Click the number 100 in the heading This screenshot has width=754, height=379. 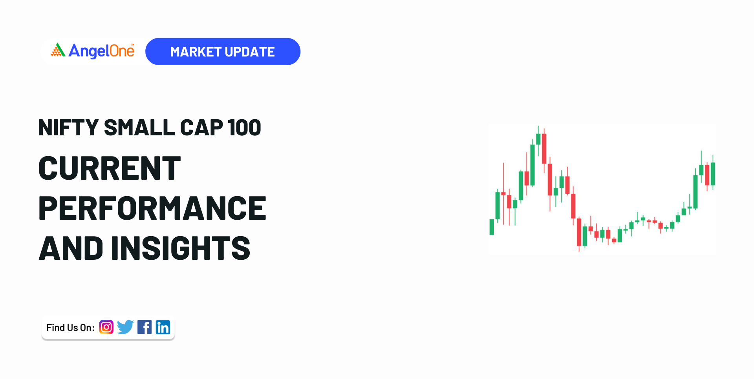(x=244, y=128)
